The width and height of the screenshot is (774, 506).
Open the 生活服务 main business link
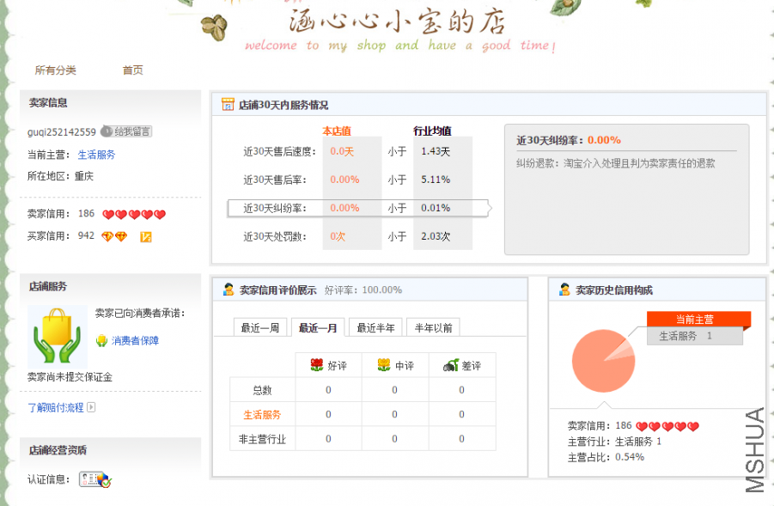[96, 155]
